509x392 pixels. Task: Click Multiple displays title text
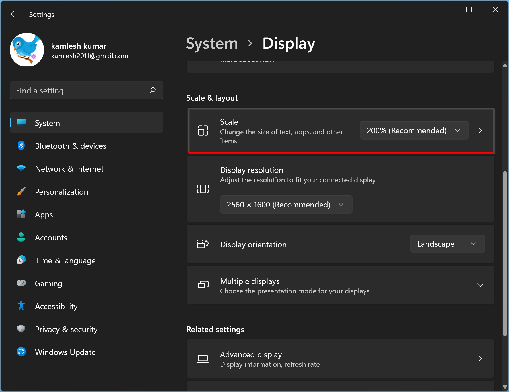pos(250,281)
